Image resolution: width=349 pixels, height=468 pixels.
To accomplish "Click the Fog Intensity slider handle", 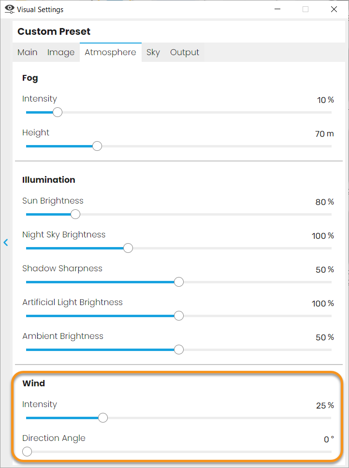I will pyautogui.click(x=58, y=112).
